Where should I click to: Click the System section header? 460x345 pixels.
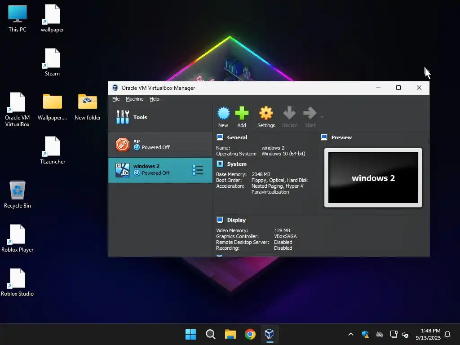[237, 164]
